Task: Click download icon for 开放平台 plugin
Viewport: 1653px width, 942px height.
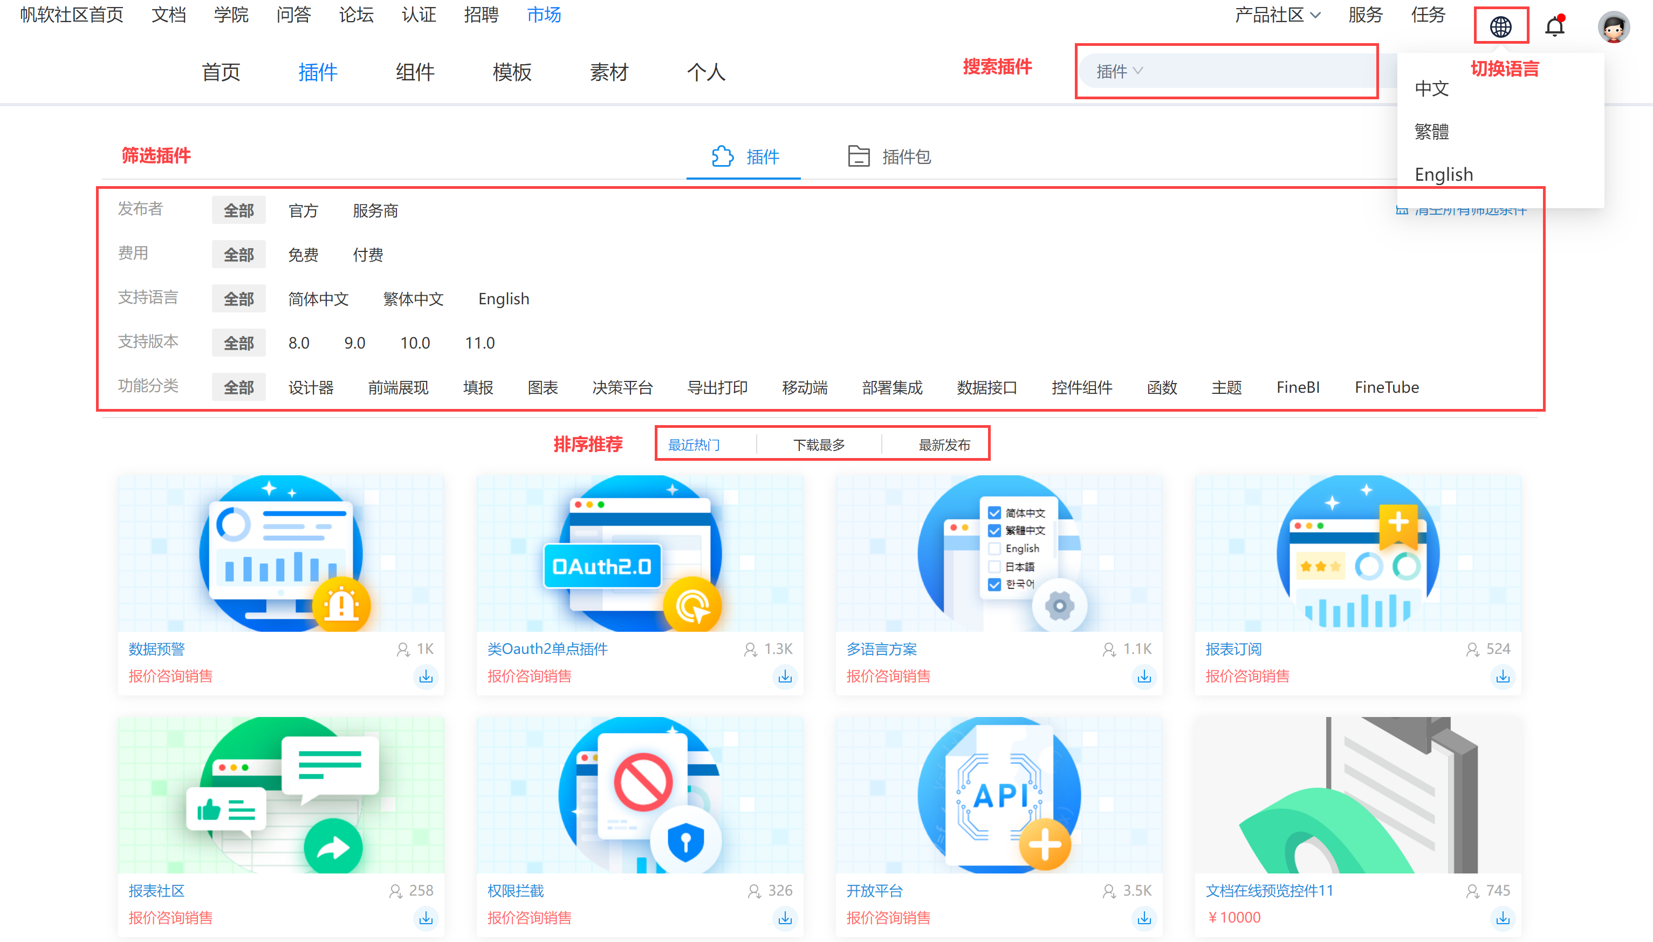Action: [x=1143, y=918]
